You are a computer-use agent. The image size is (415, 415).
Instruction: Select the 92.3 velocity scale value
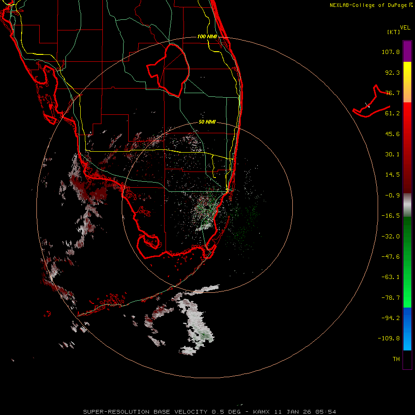point(392,72)
